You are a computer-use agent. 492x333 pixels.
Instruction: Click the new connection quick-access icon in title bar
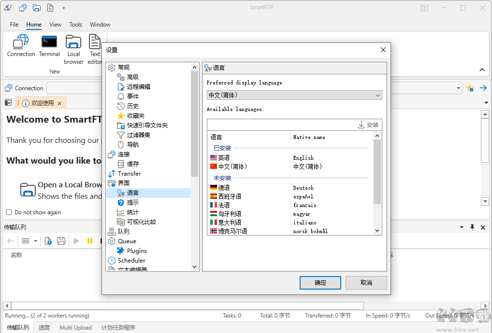pyautogui.click(x=23, y=8)
